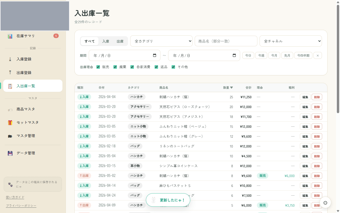
Task: Uncheck the その他 reason checkbox
Action: 173,67
